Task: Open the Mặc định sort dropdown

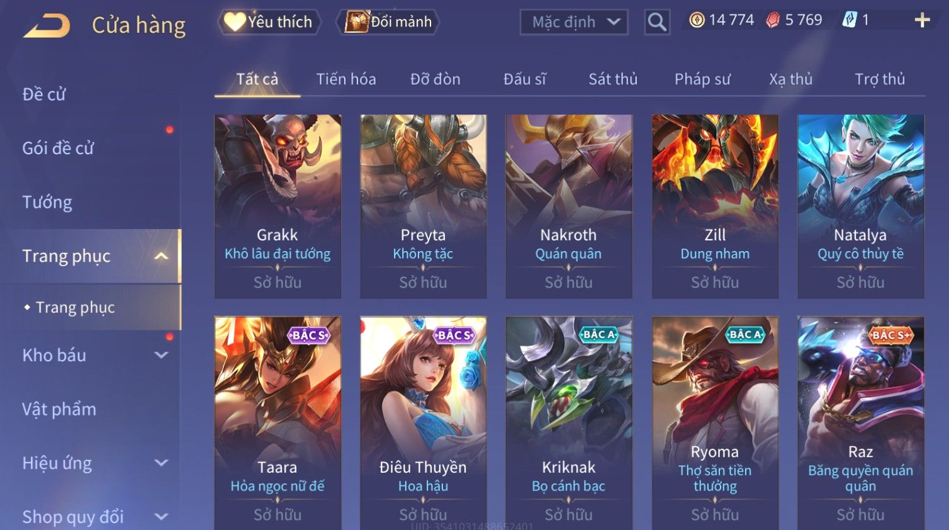Action: (574, 23)
